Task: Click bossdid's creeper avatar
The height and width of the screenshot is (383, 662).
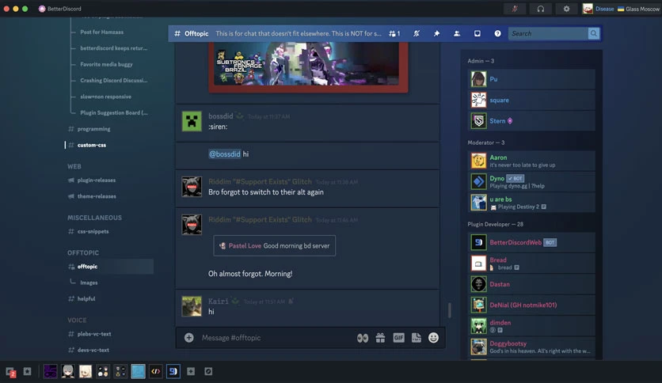Action: (x=192, y=122)
